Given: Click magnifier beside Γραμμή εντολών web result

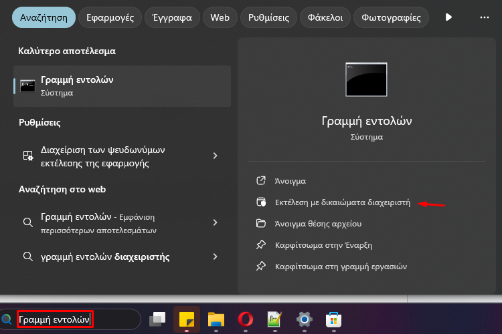Looking at the screenshot, I should coord(28,222).
